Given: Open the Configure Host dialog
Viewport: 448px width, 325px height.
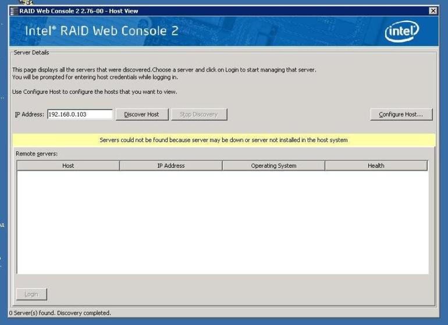Looking at the screenshot, I should point(401,114).
